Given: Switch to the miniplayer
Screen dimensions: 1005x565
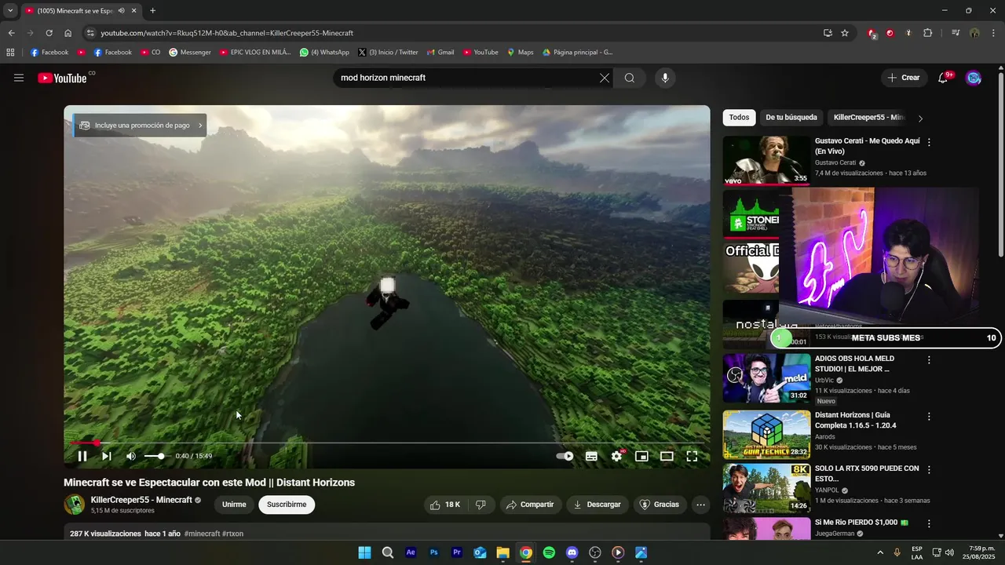Looking at the screenshot, I should [641, 456].
